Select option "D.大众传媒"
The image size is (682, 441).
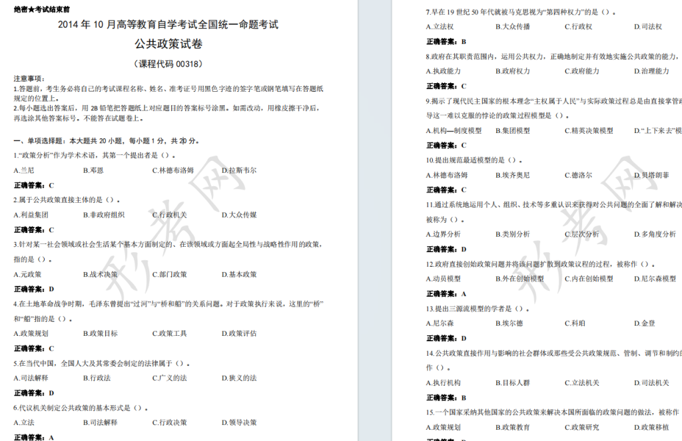point(239,215)
